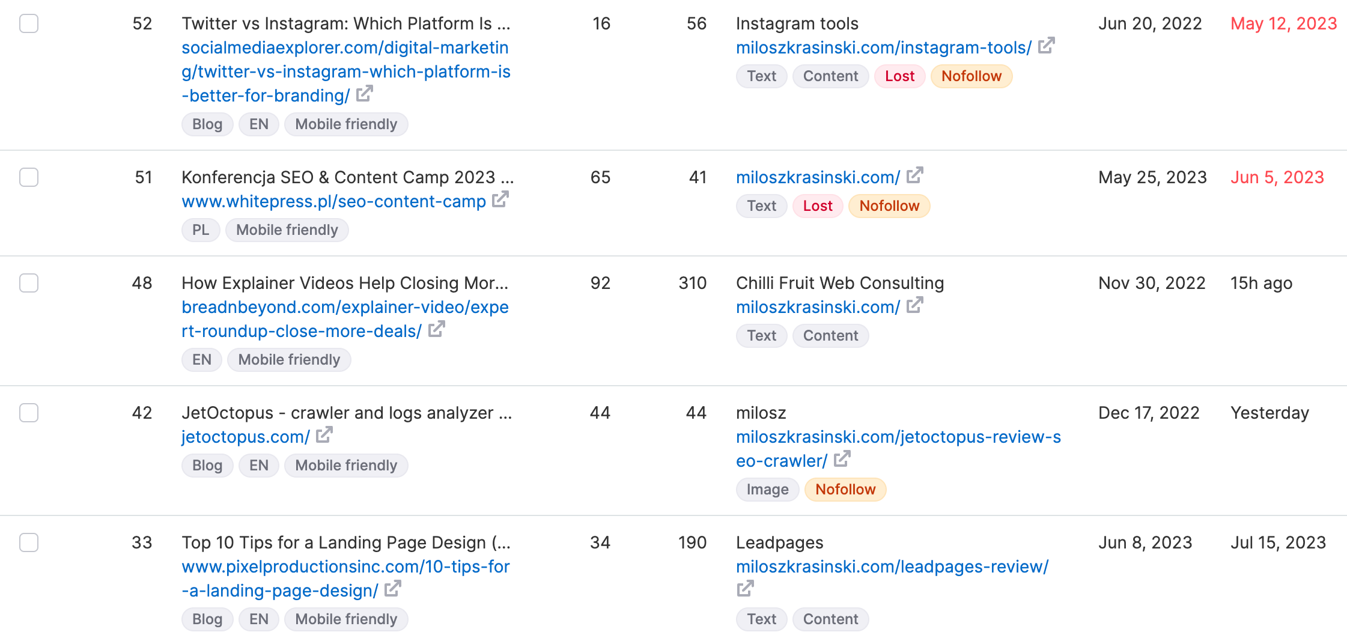The height and width of the screenshot is (644, 1347).
Task: Click Lost tag in Konferencja row
Action: point(818,206)
